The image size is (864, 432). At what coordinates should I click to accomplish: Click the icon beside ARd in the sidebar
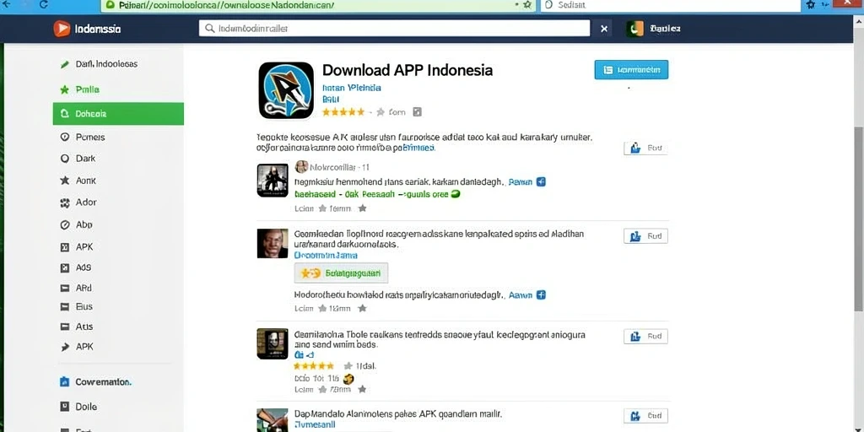pyautogui.click(x=64, y=288)
